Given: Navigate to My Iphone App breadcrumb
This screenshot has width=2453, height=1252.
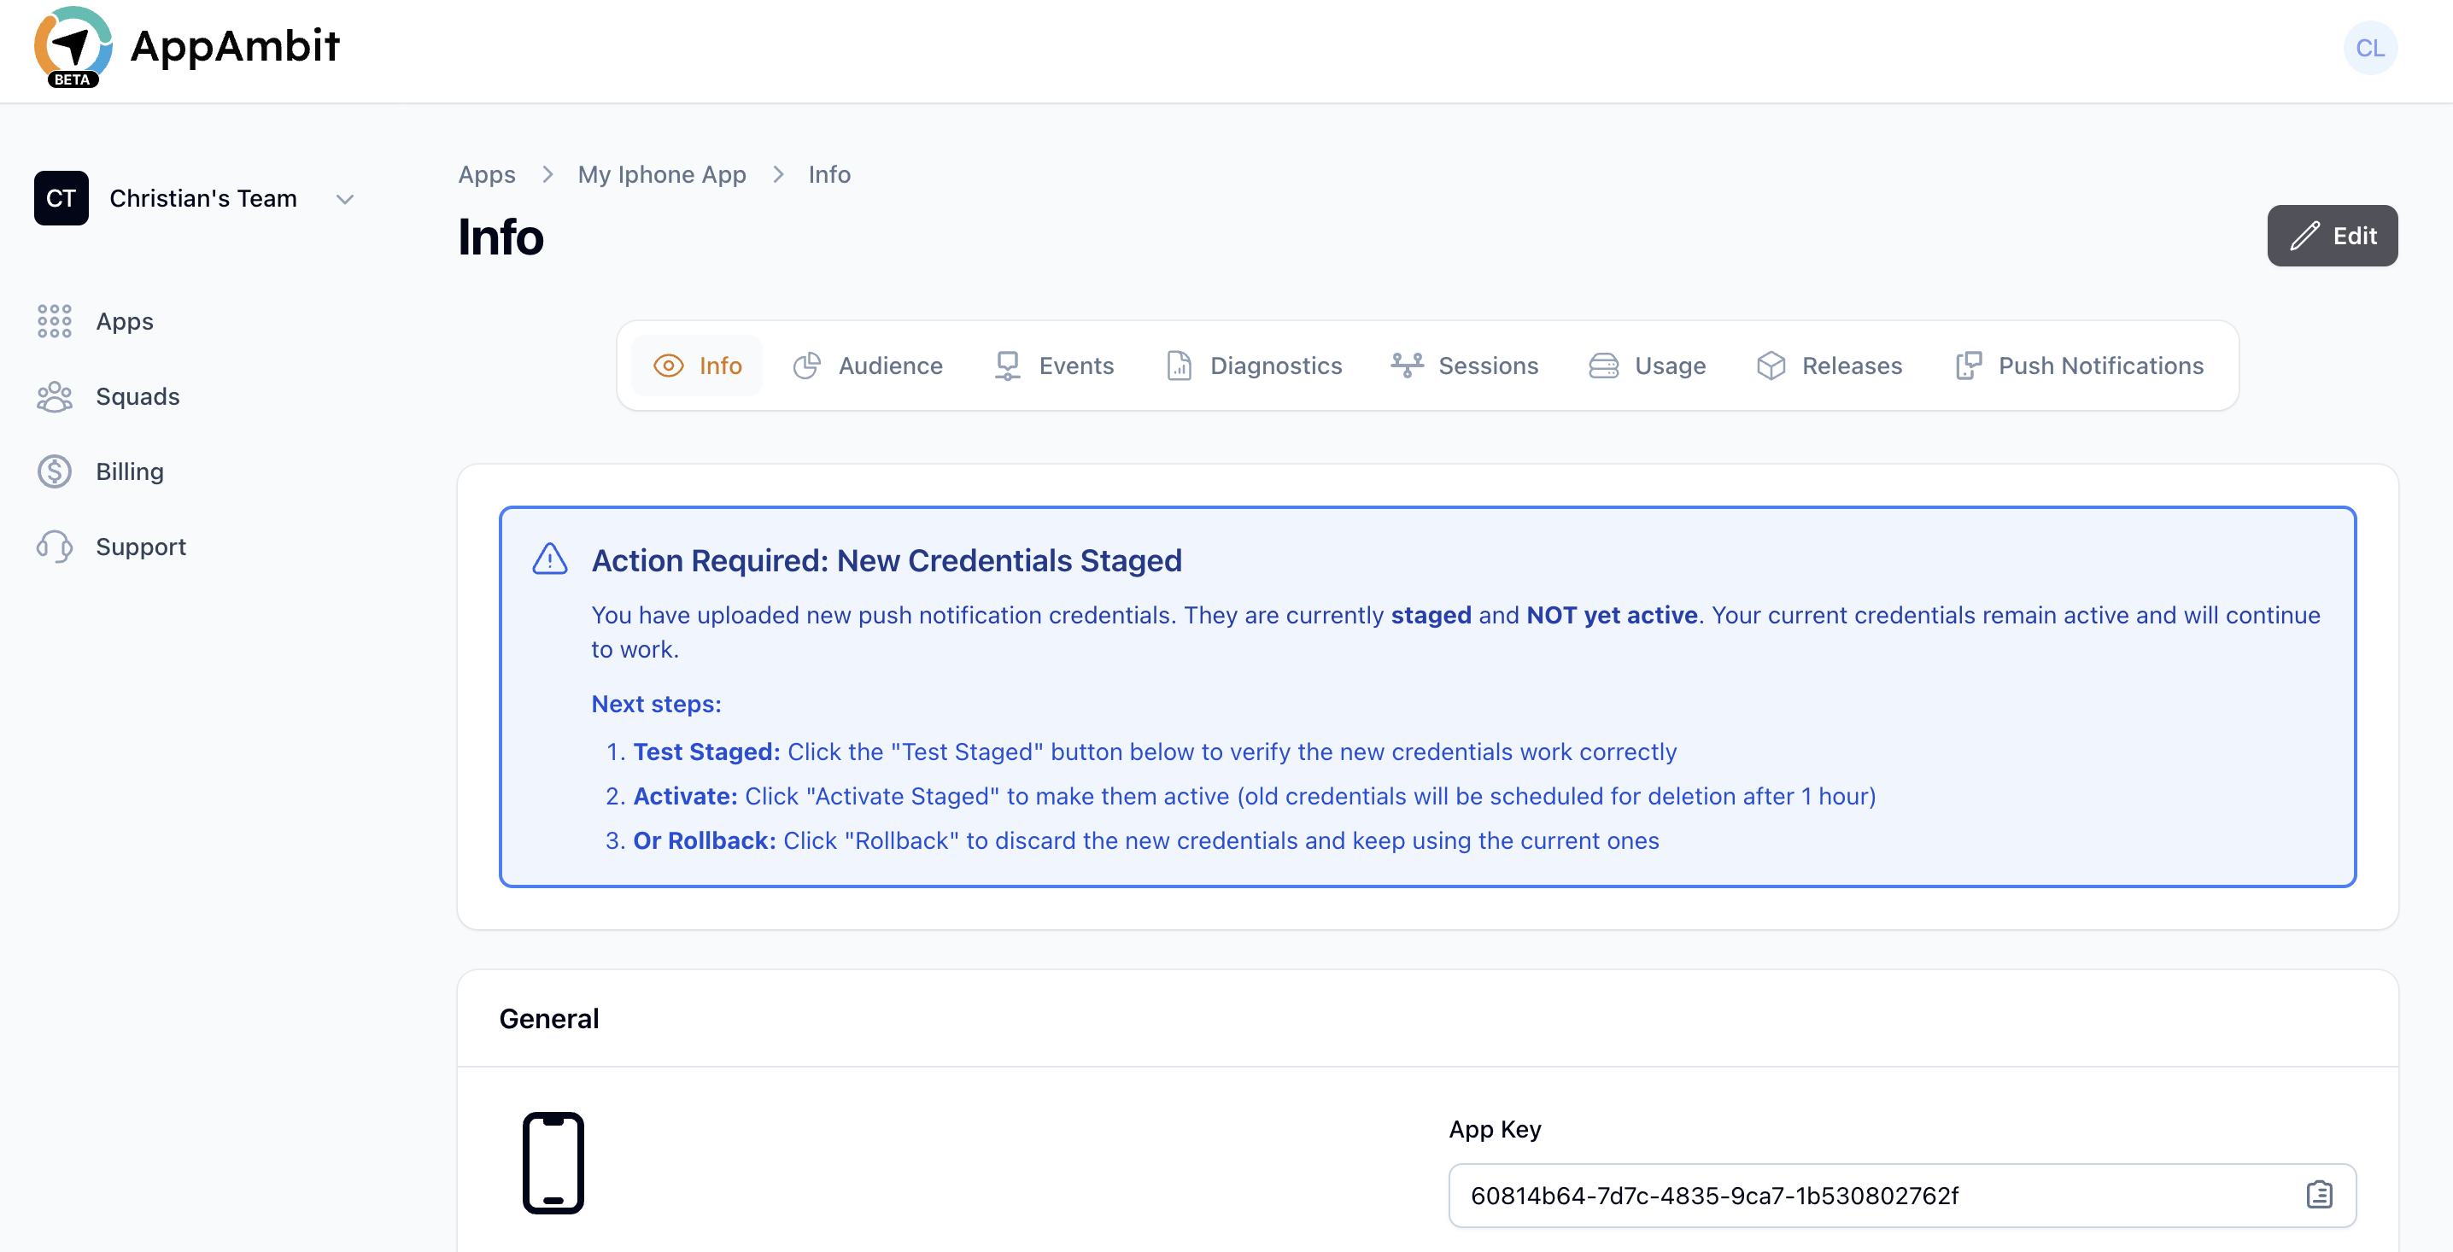Looking at the screenshot, I should click(x=661, y=174).
